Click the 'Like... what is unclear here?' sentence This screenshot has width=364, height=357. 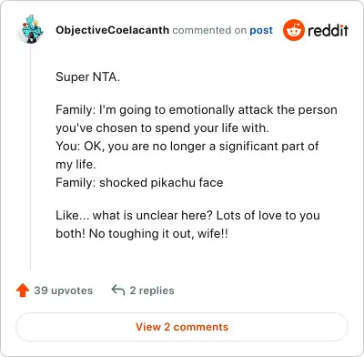tap(134, 215)
